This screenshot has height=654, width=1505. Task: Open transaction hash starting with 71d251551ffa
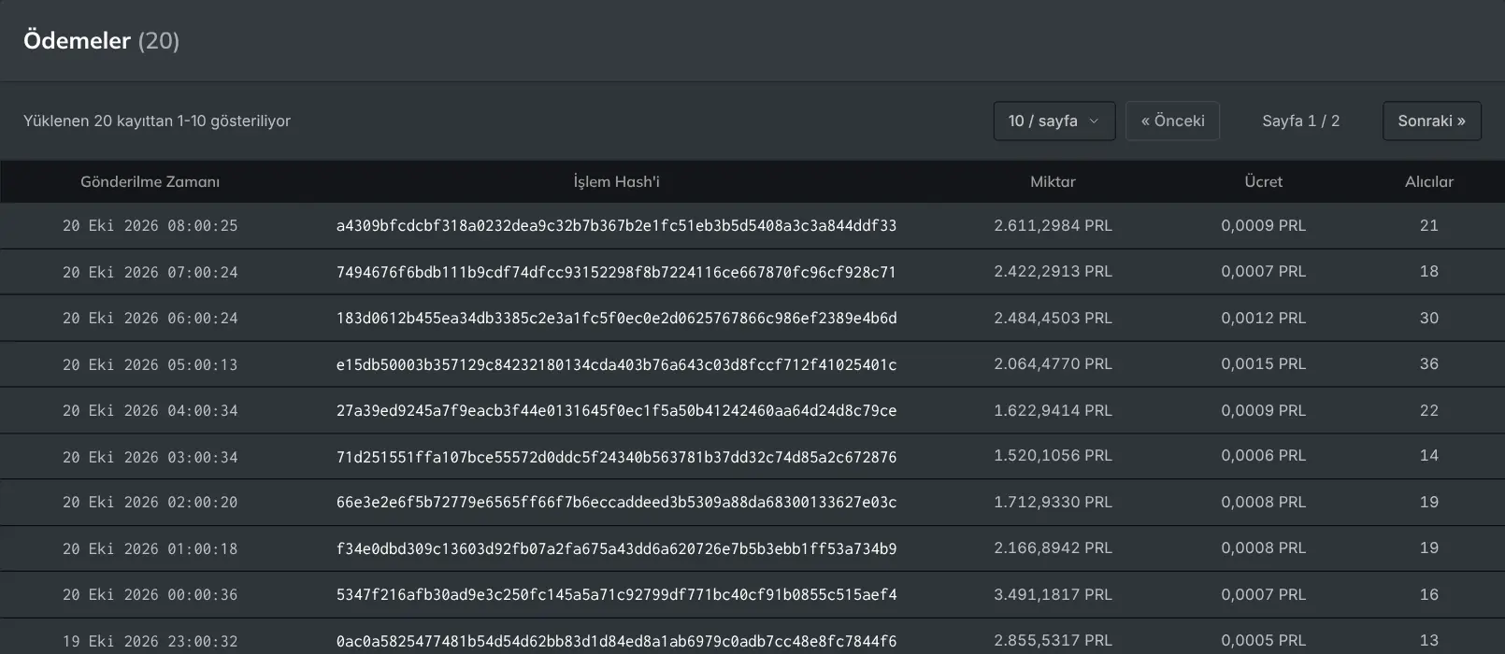616,457
